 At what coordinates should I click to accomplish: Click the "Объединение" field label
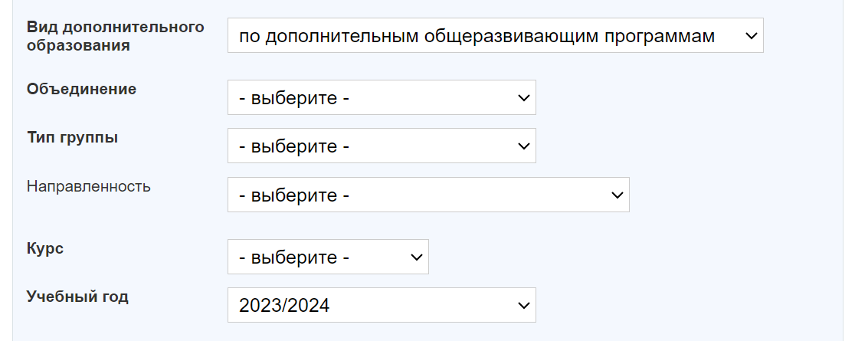[81, 89]
